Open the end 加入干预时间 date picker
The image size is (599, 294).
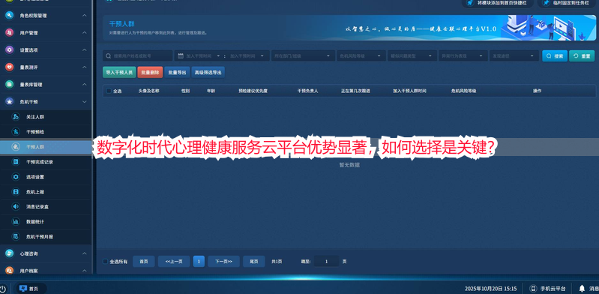247,55
